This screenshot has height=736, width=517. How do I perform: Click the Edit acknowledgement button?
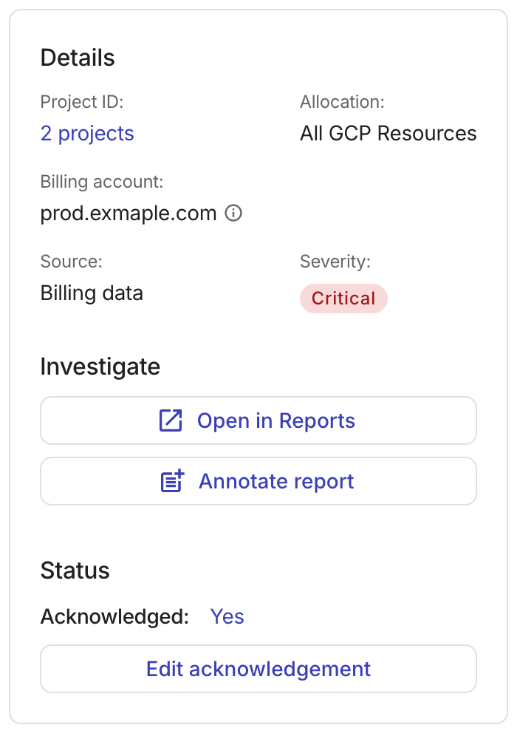(x=258, y=669)
